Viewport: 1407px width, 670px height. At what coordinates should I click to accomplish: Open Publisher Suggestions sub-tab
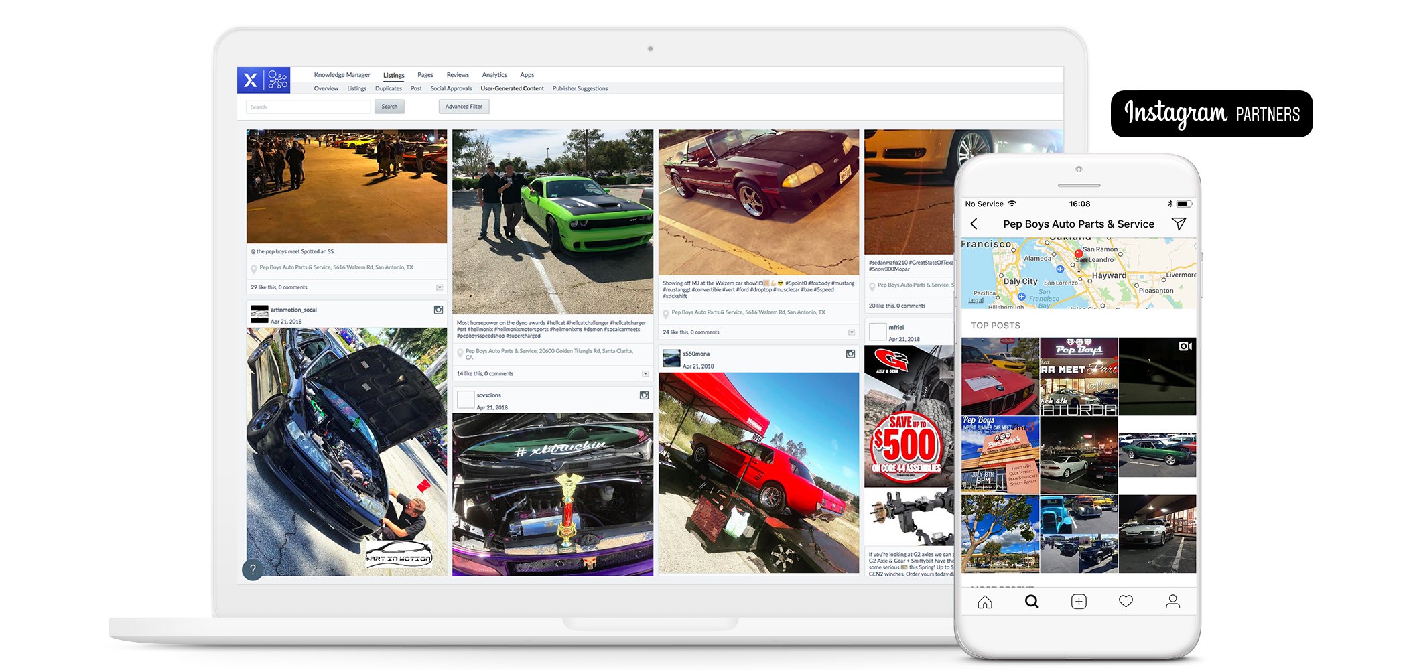[580, 88]
